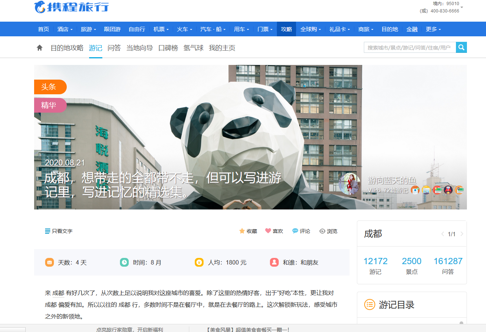Select the 攻略 menu item
Image resolution: width=486 pixels, height=332 pixels.
tap(286, 29)
